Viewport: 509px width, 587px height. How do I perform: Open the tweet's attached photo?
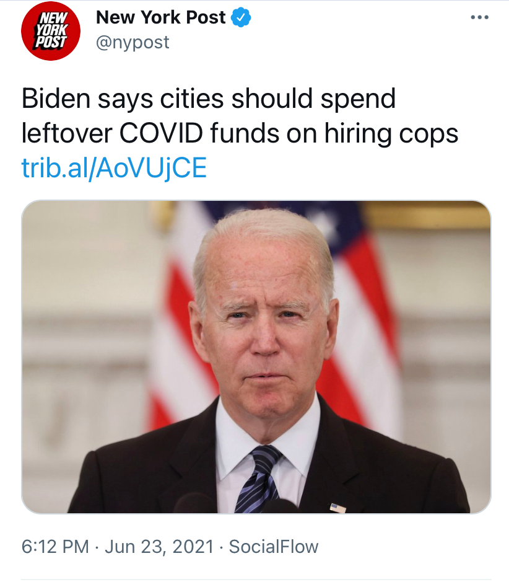click(256, 357)
